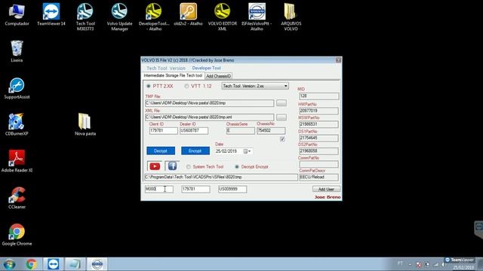Switch to the Add ChassisID tab
The width and height of the screenshot is (483, 271).
(x=218, y=76)
